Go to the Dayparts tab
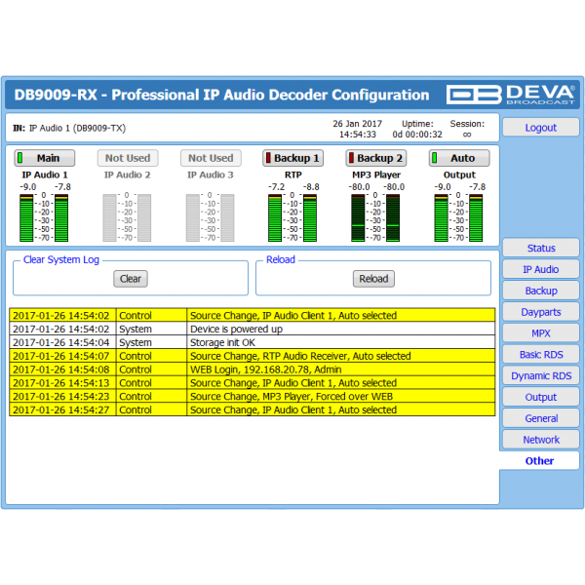585x585 pixels. coord(540,312)
